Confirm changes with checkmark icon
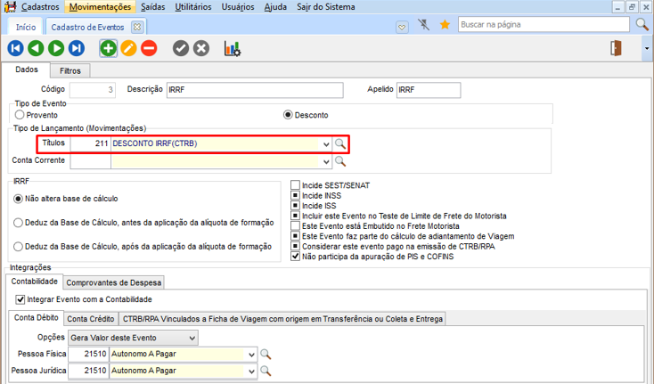Image resolution: width=654 pixels, height=384 pixels. [x=181, y=48]
